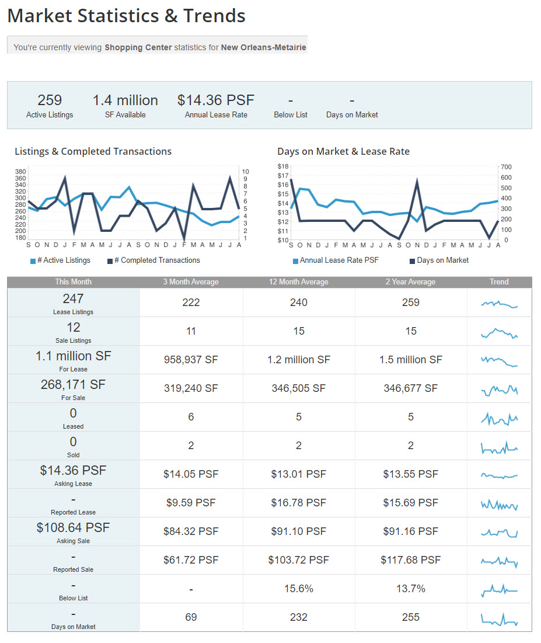Screen dimensions: 541x643
Task: Click the 'Annual Lease Rate' summary label
Action: pyautogui.click(x=216, y=115)
